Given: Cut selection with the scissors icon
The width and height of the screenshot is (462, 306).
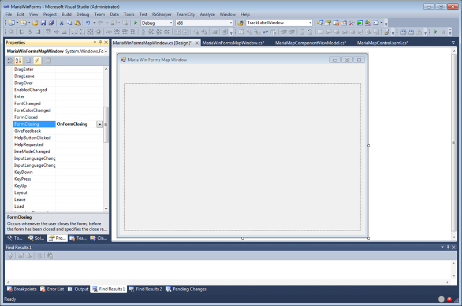Looking at the screenshot, I should click(x=62, y=23).
